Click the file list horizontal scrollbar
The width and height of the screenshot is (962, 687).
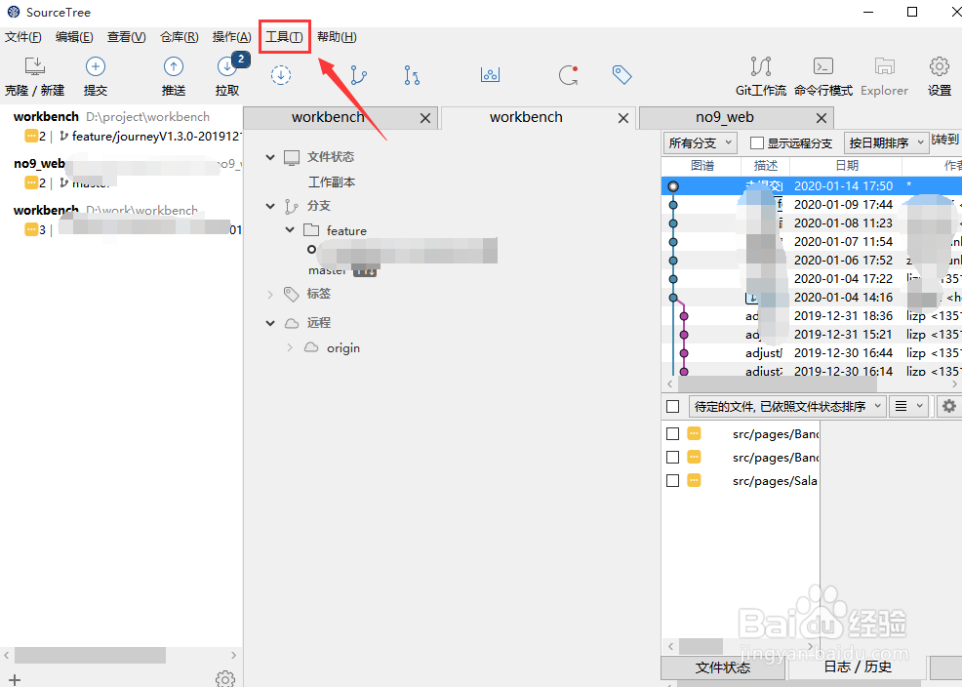tap(701, 647)
